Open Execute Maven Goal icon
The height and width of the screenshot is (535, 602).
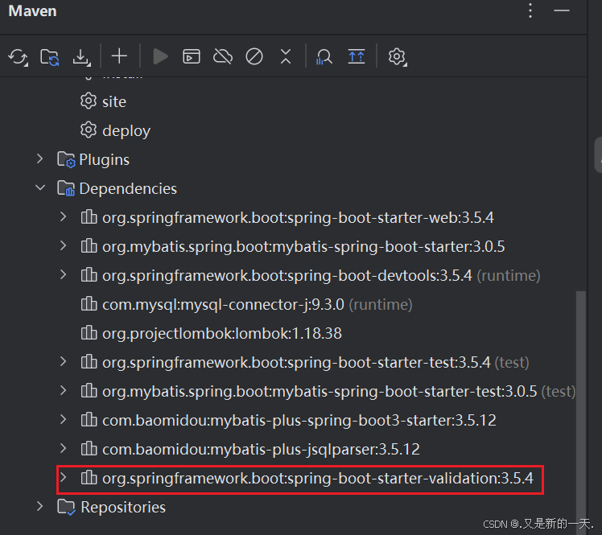coord(192,56)
